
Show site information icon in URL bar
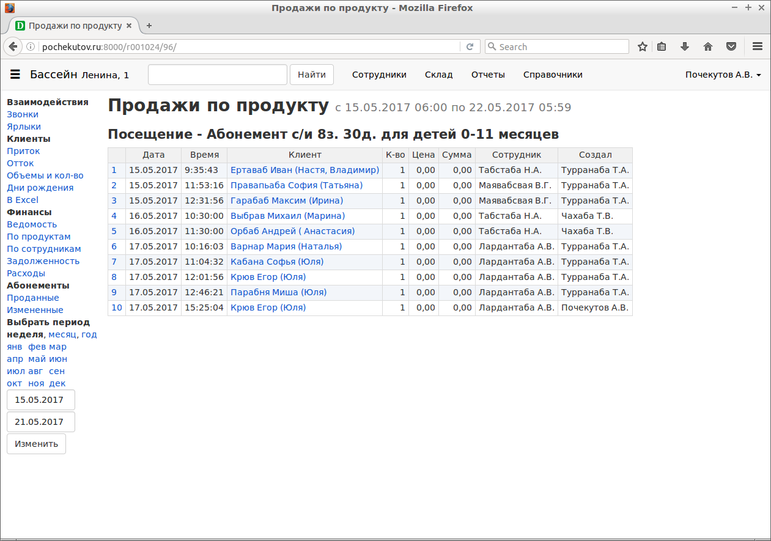(x=31, y=47)
